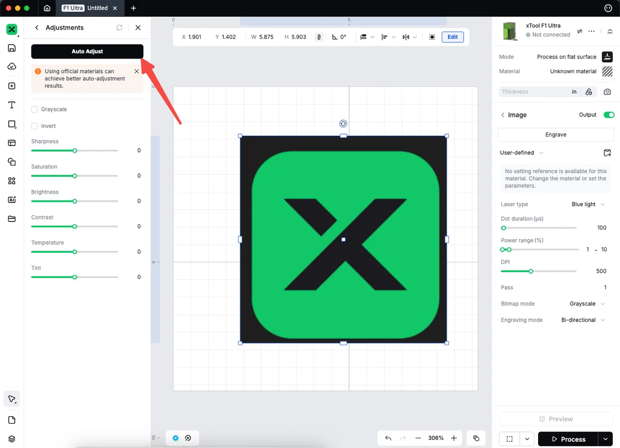
Task: Click the save file icon in sidebar
Action: [12, 48]
